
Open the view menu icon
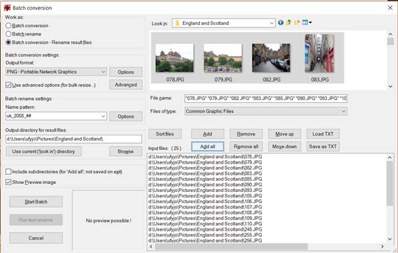[307, 23]
